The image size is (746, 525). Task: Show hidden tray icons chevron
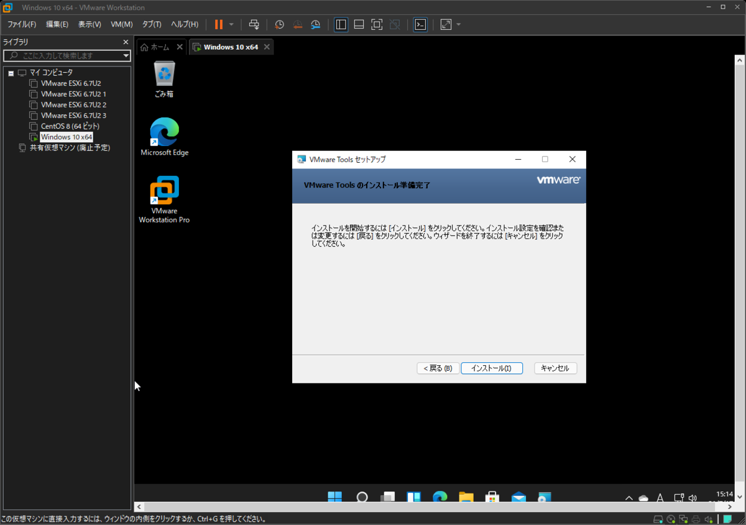629,498
